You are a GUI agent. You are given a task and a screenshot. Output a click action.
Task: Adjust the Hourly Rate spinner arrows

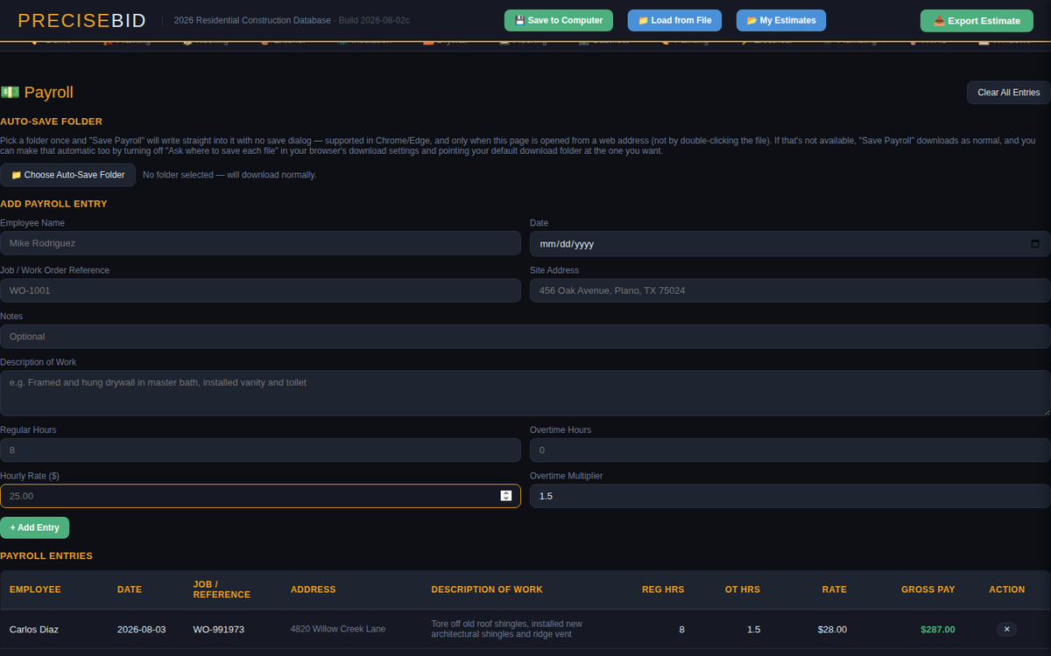tap(506, 496)
